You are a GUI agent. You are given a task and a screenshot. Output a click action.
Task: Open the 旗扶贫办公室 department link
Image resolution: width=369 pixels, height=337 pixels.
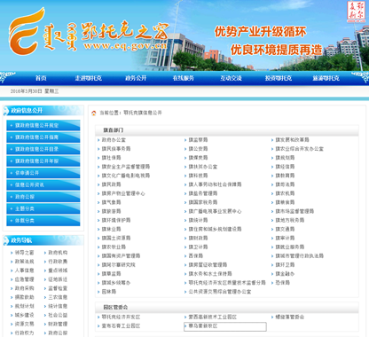click(203, 167)
